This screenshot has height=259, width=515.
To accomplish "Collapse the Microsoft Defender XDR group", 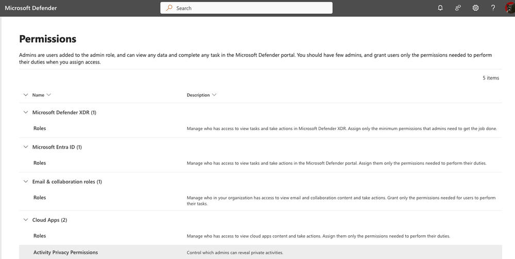I will [x=26, y=112].
